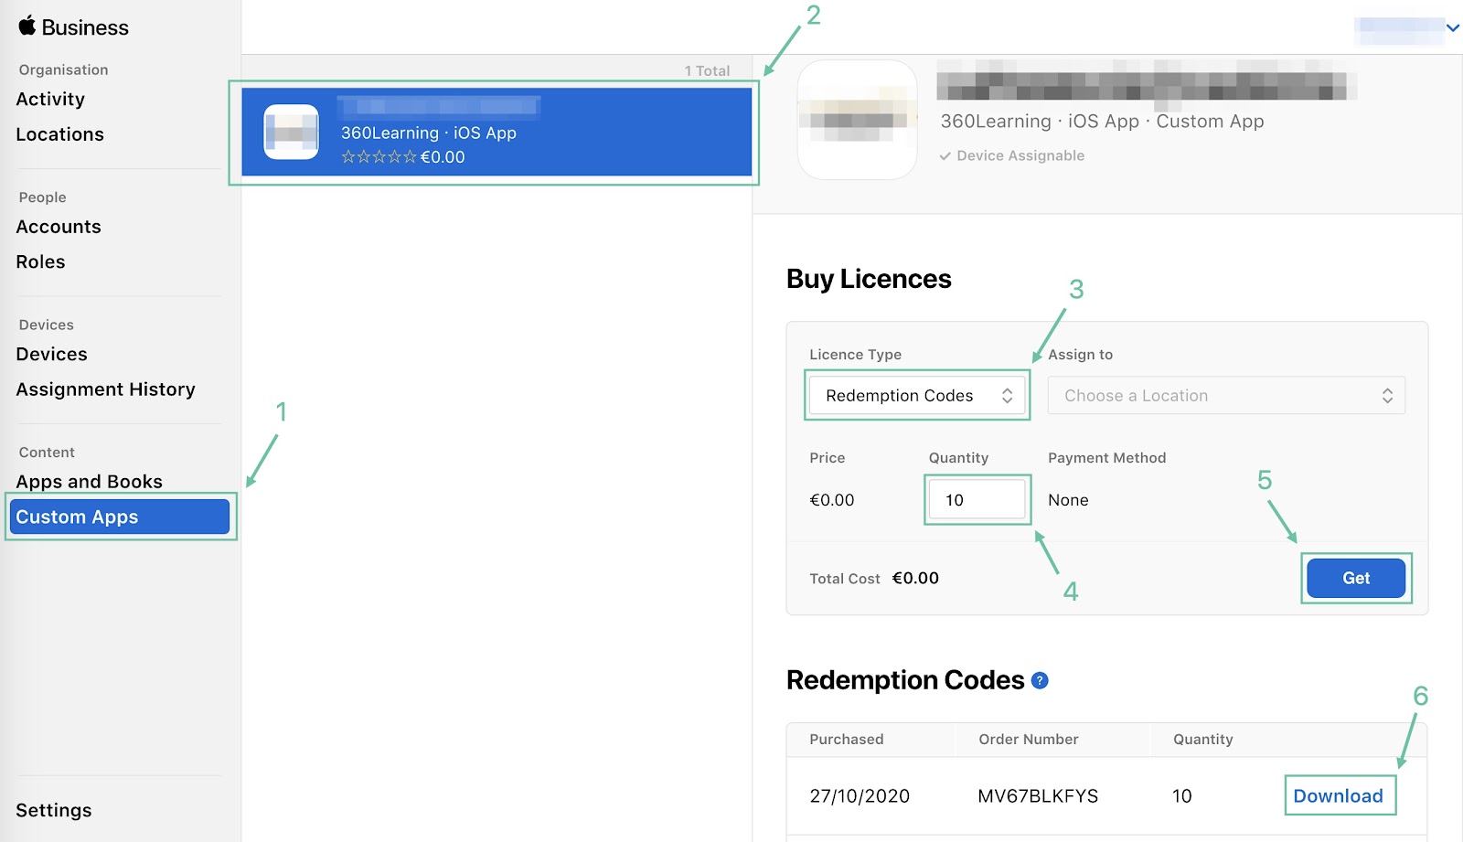Open Roles in the sidebar

tap(40, 262)
